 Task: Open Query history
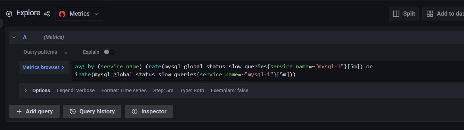tap(92, 111)
